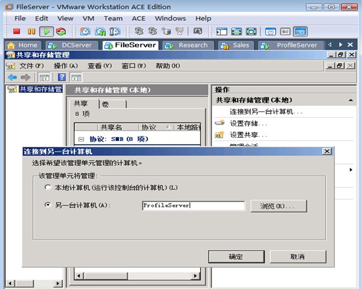Click the 确定 button

(236, 257)
